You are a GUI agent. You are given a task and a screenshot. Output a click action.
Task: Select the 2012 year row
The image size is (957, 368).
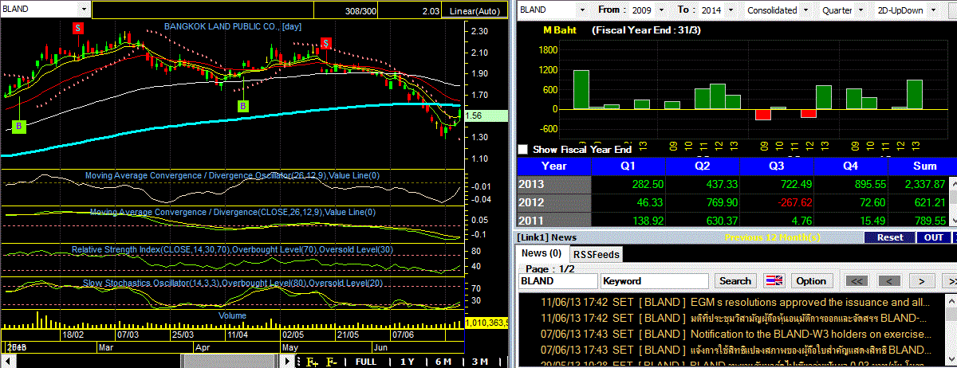[554, 202]
